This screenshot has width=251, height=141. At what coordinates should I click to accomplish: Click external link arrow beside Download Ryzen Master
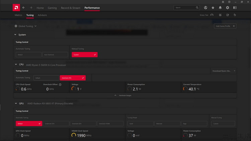tap(235, 71)
